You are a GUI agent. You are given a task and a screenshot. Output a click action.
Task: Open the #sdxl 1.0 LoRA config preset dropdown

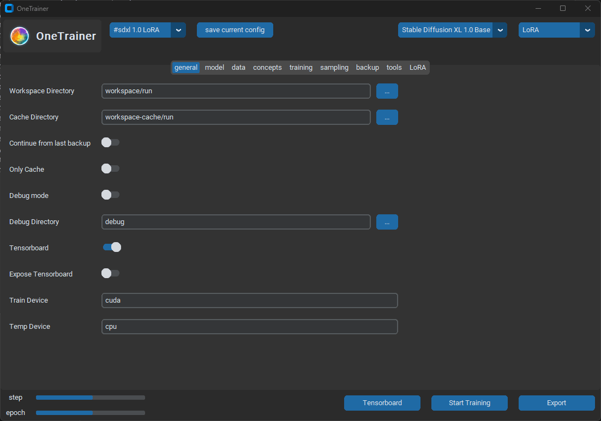(x=178, y=30)
